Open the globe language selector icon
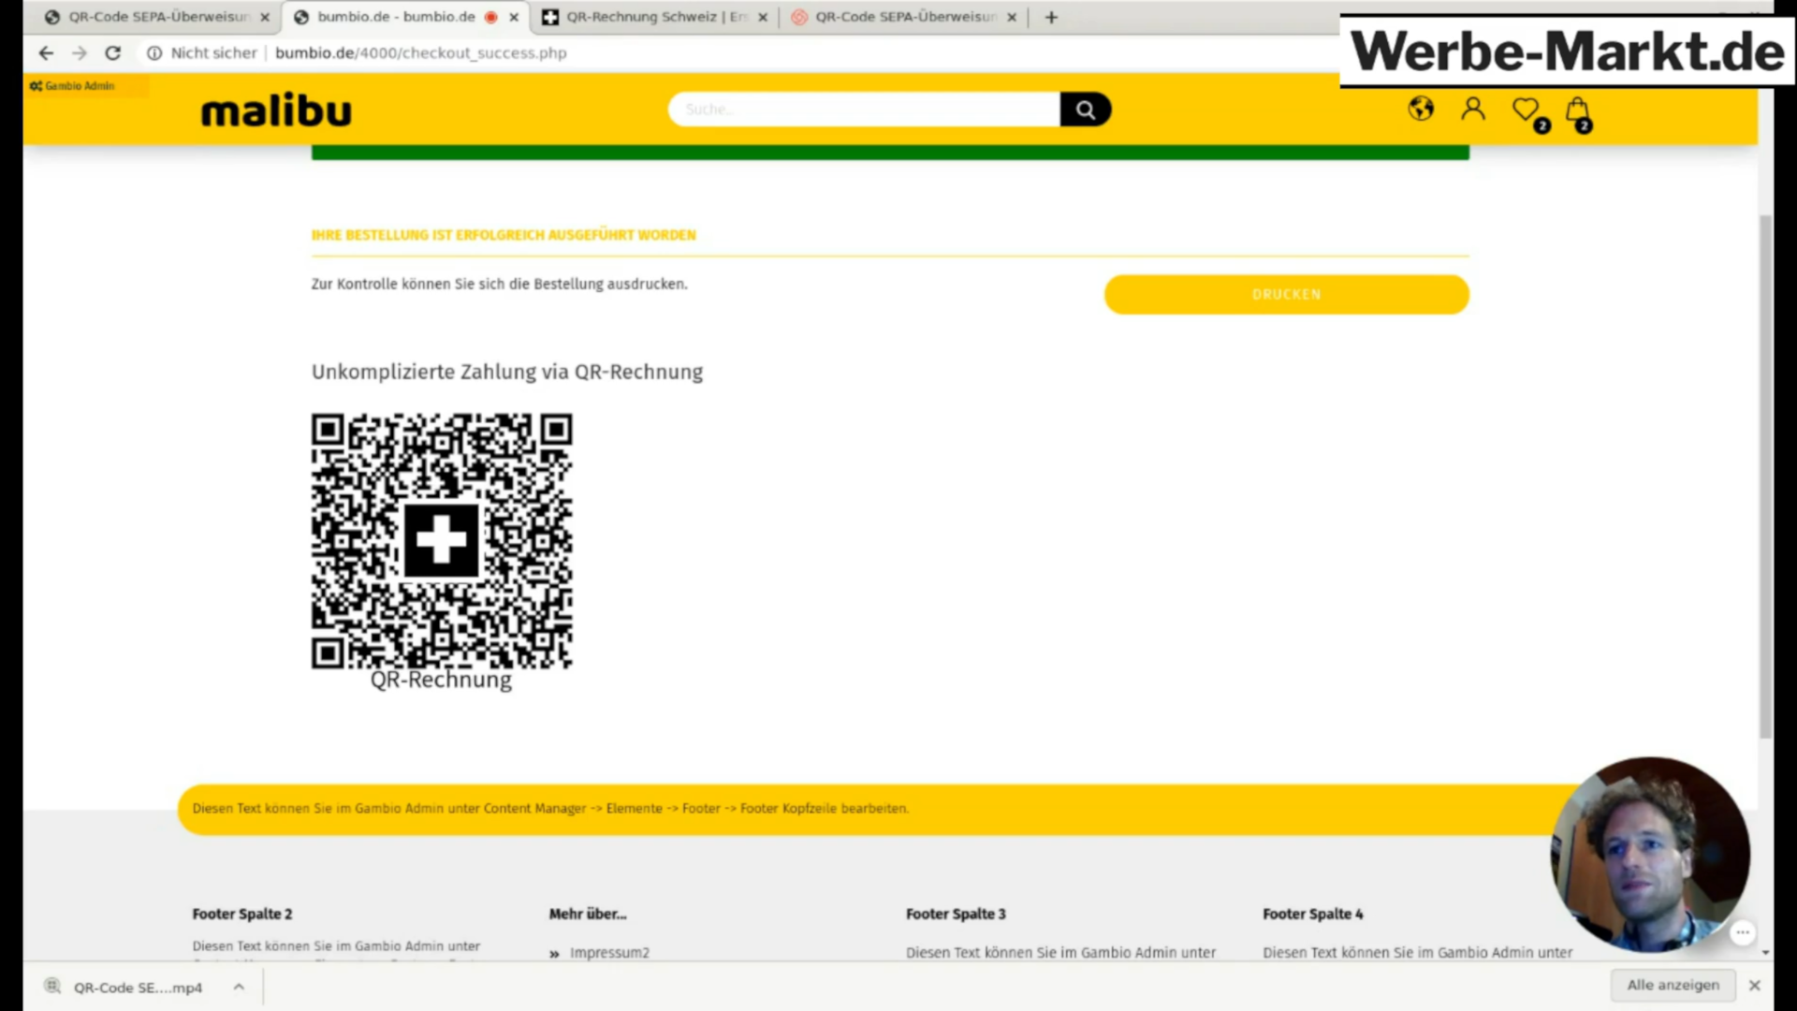This screenshot has width=1797, height=1011. (1421, 109)
